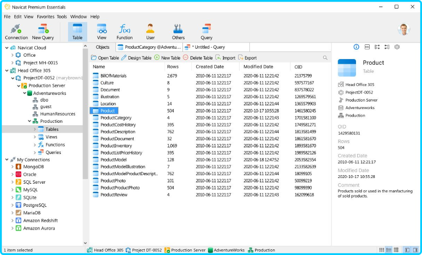Switch to detail view in status bar

click(x=389, y=250)
